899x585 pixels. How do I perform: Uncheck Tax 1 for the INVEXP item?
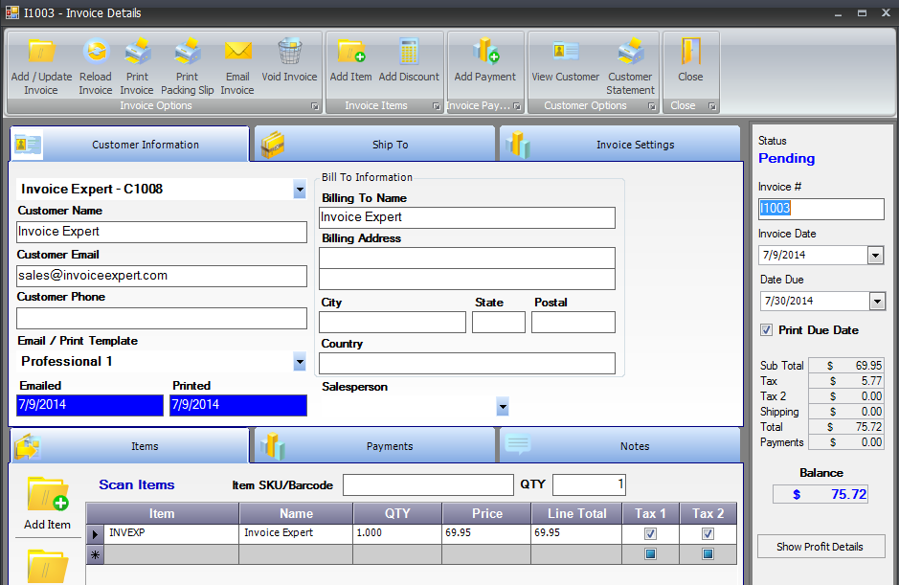[650, 534]
